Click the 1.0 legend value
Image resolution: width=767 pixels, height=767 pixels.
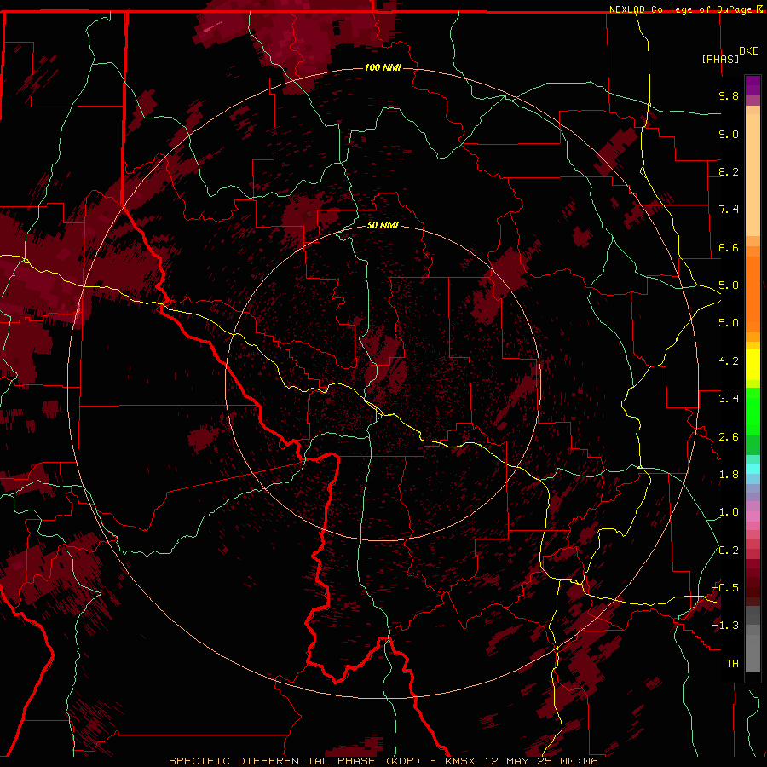pyautogui.click(x=729, y=512)
